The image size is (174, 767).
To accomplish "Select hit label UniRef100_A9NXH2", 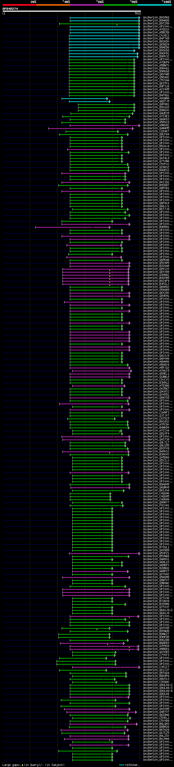I will [x=156, y=125].
